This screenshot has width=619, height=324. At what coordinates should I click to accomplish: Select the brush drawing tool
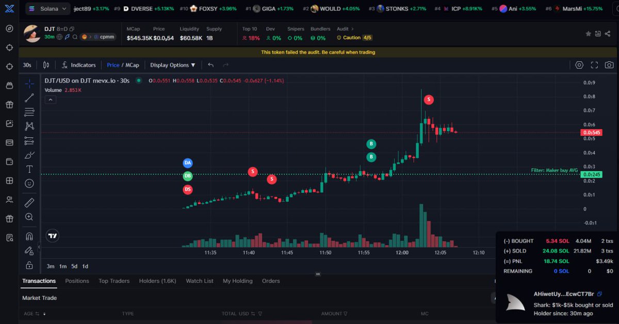29,155
